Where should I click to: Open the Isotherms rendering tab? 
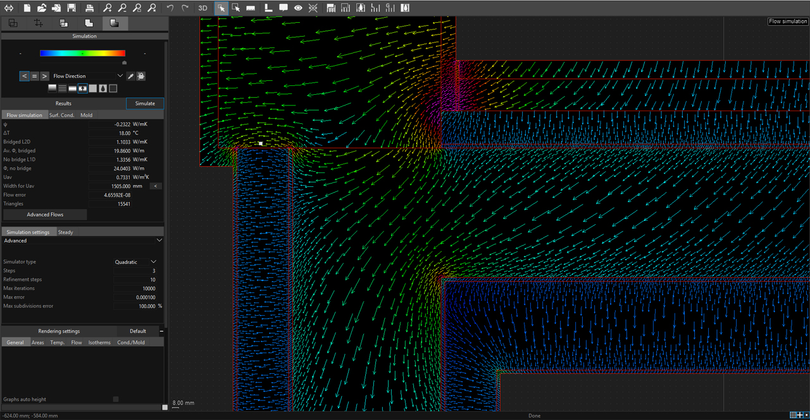click(x=99, y=342)
